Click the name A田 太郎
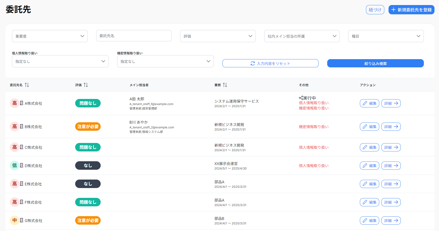The width and height of the screenshot is (439, 231). 137,99
